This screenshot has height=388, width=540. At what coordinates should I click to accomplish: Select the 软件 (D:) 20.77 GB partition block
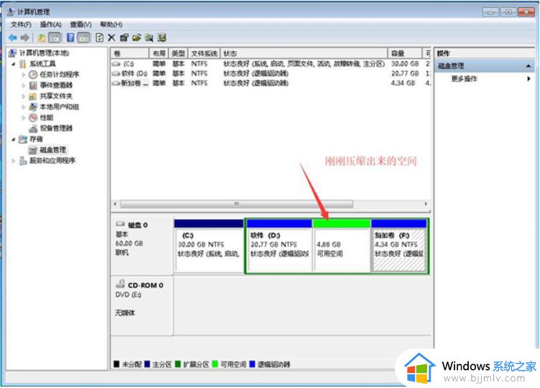[x=279, y=246]
